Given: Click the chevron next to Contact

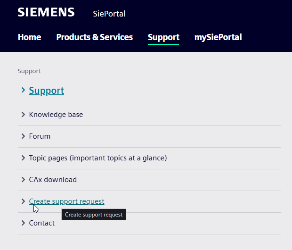Looking at the screenshot, I should coord(23,223).
